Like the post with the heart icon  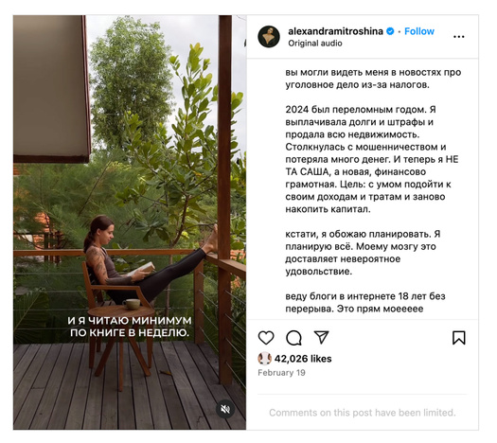click(266, 338)
